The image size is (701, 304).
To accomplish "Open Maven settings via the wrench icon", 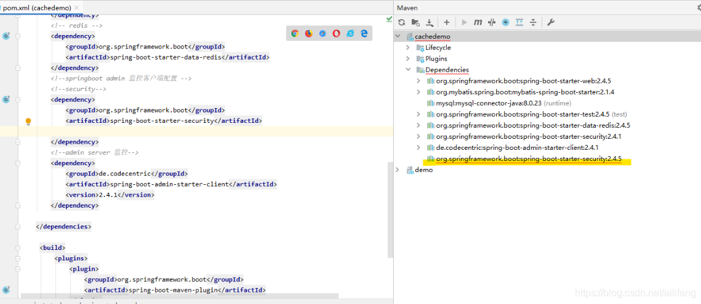I will 550,22.
